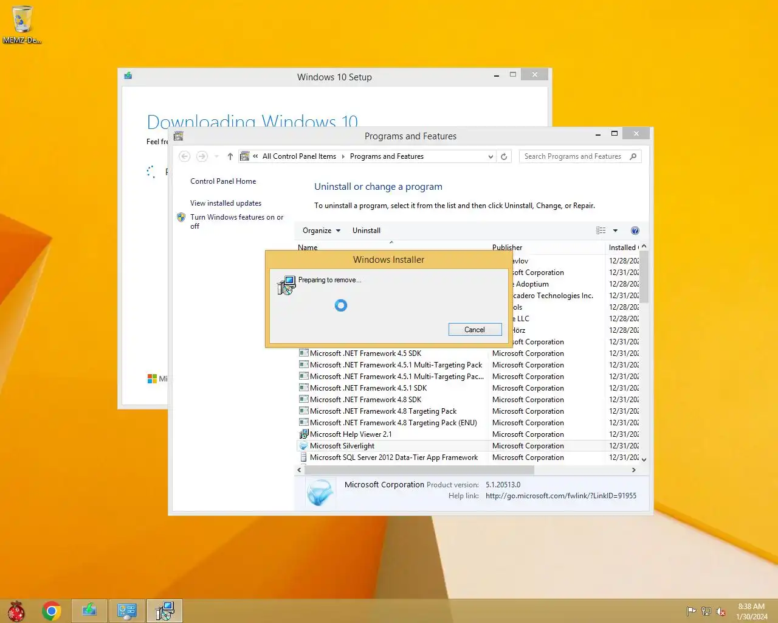Click All Control Panel Items breadcrumb
The image size is (778, 623).
[299, 156]
